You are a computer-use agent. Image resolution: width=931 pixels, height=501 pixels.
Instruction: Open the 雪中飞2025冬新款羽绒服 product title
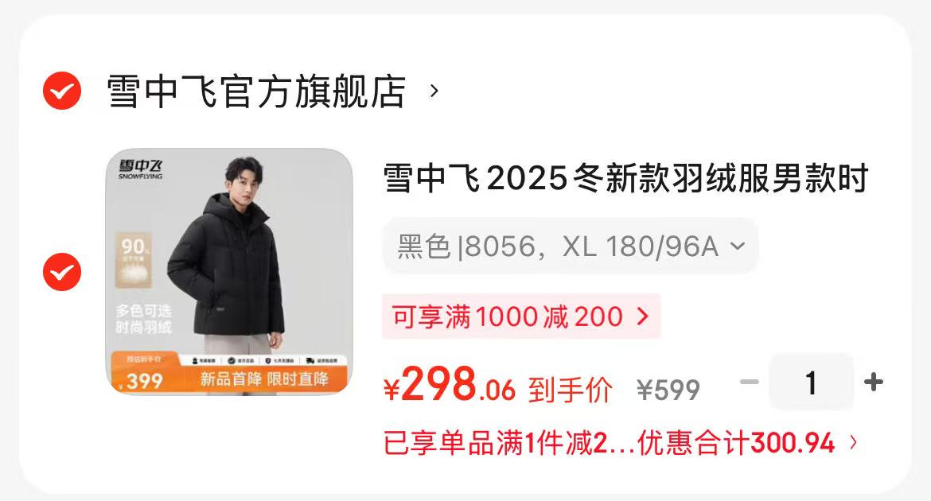point(625,178)
